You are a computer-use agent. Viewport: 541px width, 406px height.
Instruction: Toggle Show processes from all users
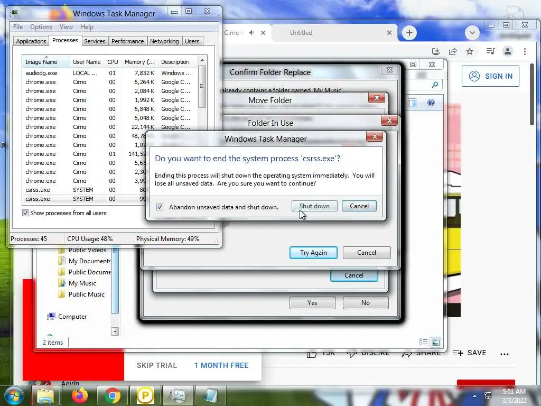(x=25, y=213)
